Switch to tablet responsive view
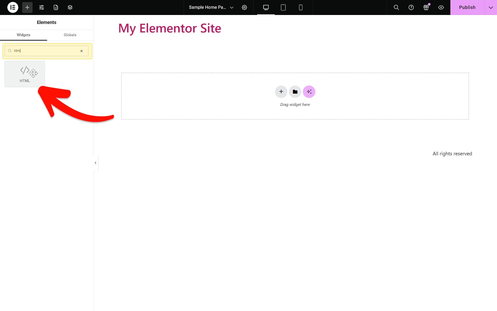The width and height of the screenshot is (497, 311). pos(283,7)
